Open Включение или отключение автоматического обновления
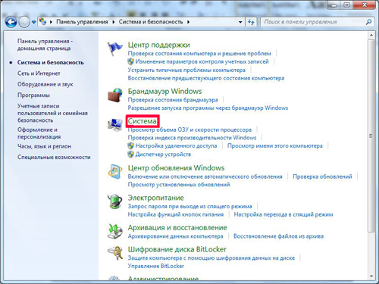The height and width of the screenshot is (284, 379). 205,176
